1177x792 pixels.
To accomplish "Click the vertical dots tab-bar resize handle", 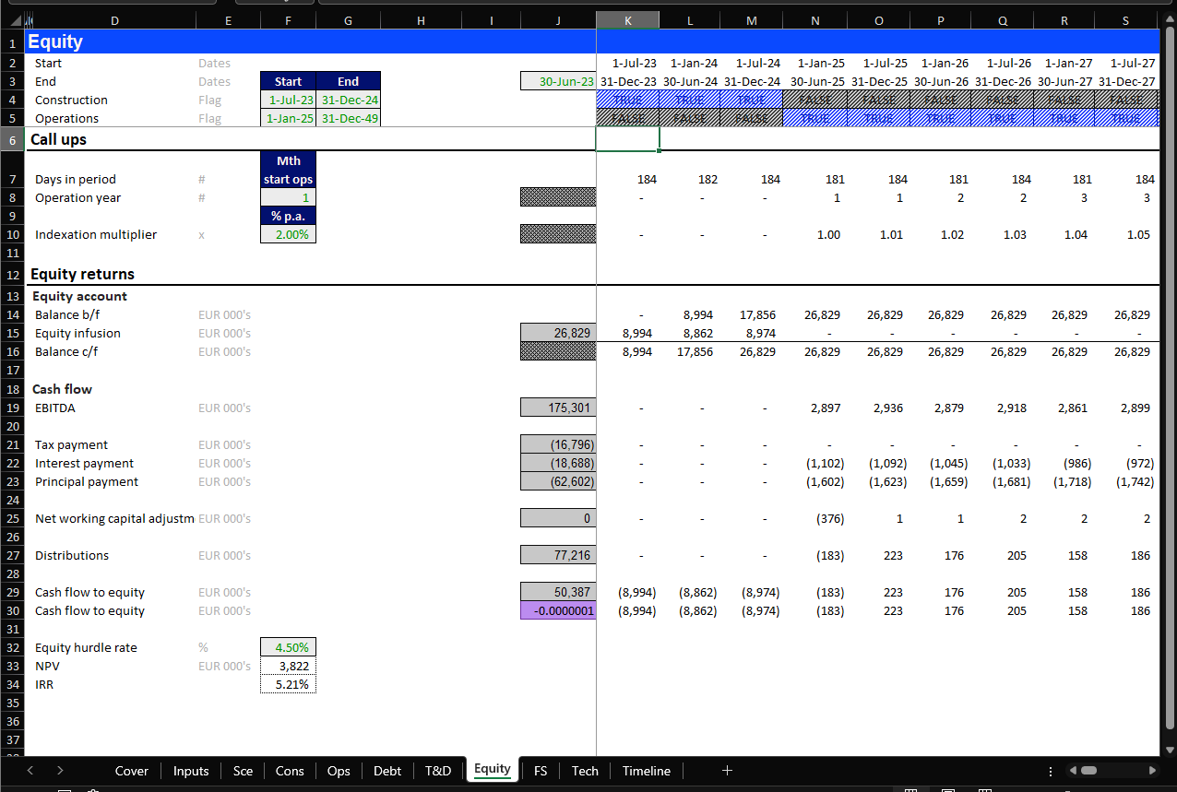I will tap(1051, 771).
